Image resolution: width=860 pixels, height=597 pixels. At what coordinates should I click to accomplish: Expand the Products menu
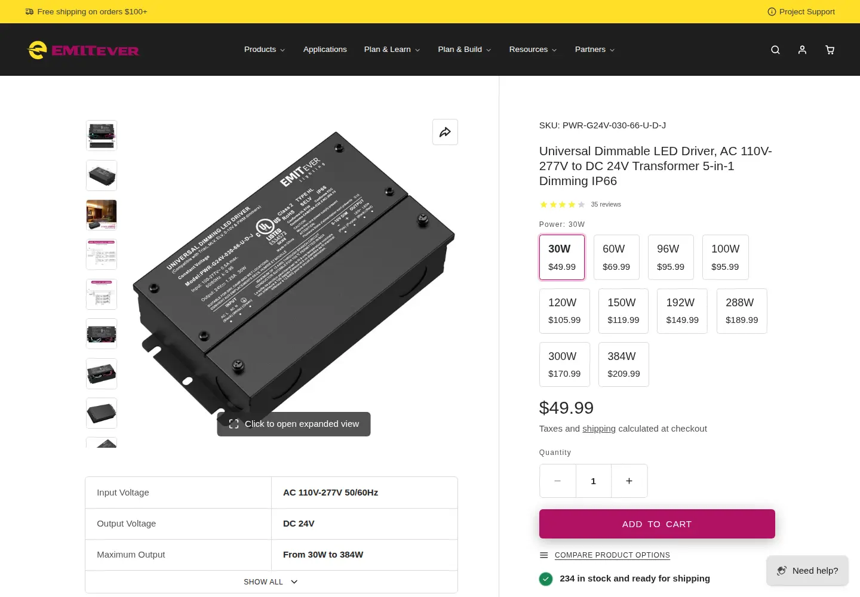265,50
